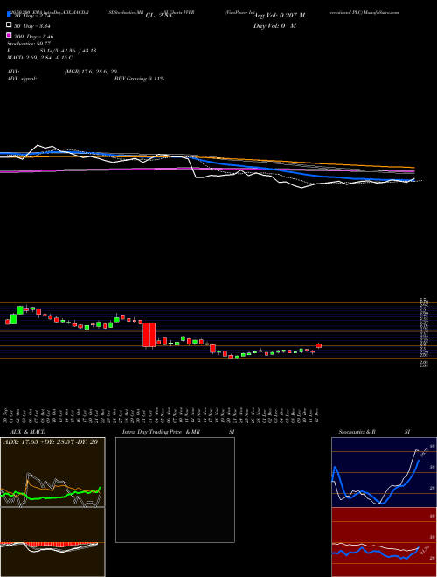Click the white price line peak

38,146
